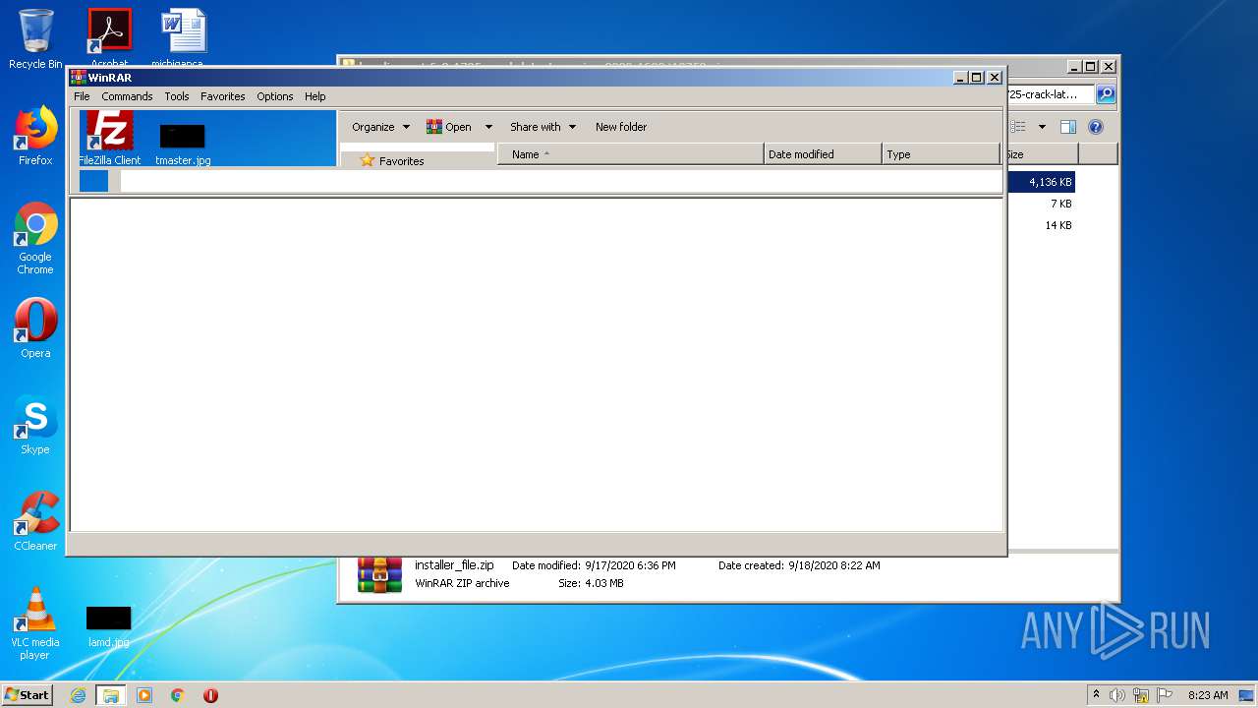Open the CCleaner desktop shortcut
The image size is (1258, 708).
point(35,521)
